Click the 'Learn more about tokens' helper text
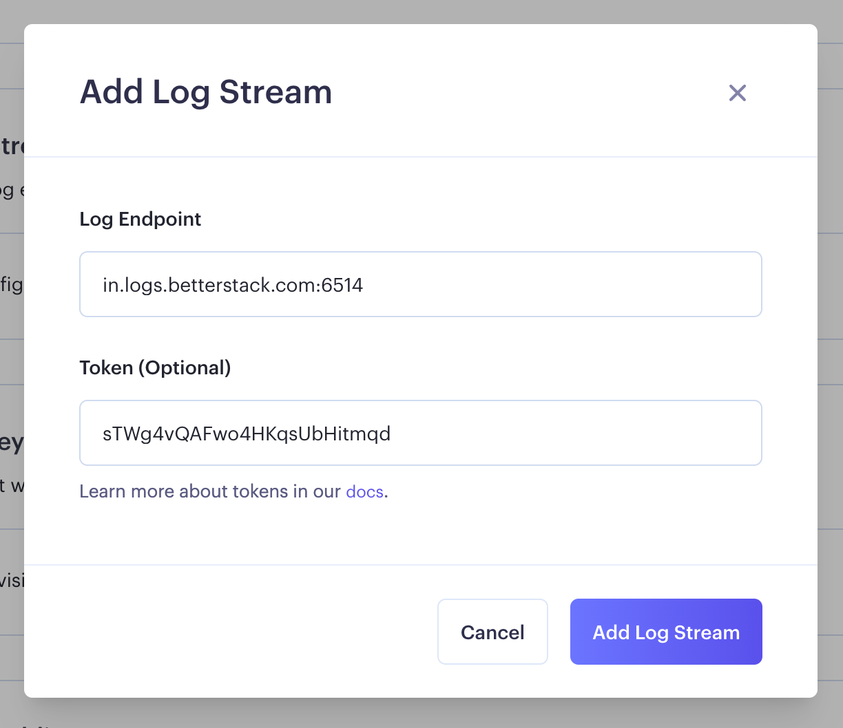The height and width of the screenshot is (728, 843). tap(234, 491)
